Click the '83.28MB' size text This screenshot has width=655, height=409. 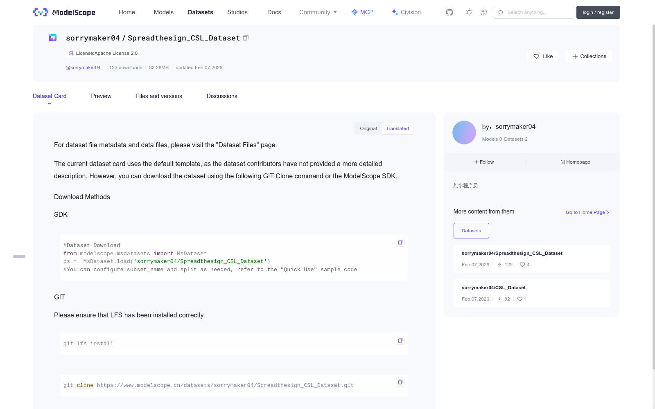tap(159, 67)
